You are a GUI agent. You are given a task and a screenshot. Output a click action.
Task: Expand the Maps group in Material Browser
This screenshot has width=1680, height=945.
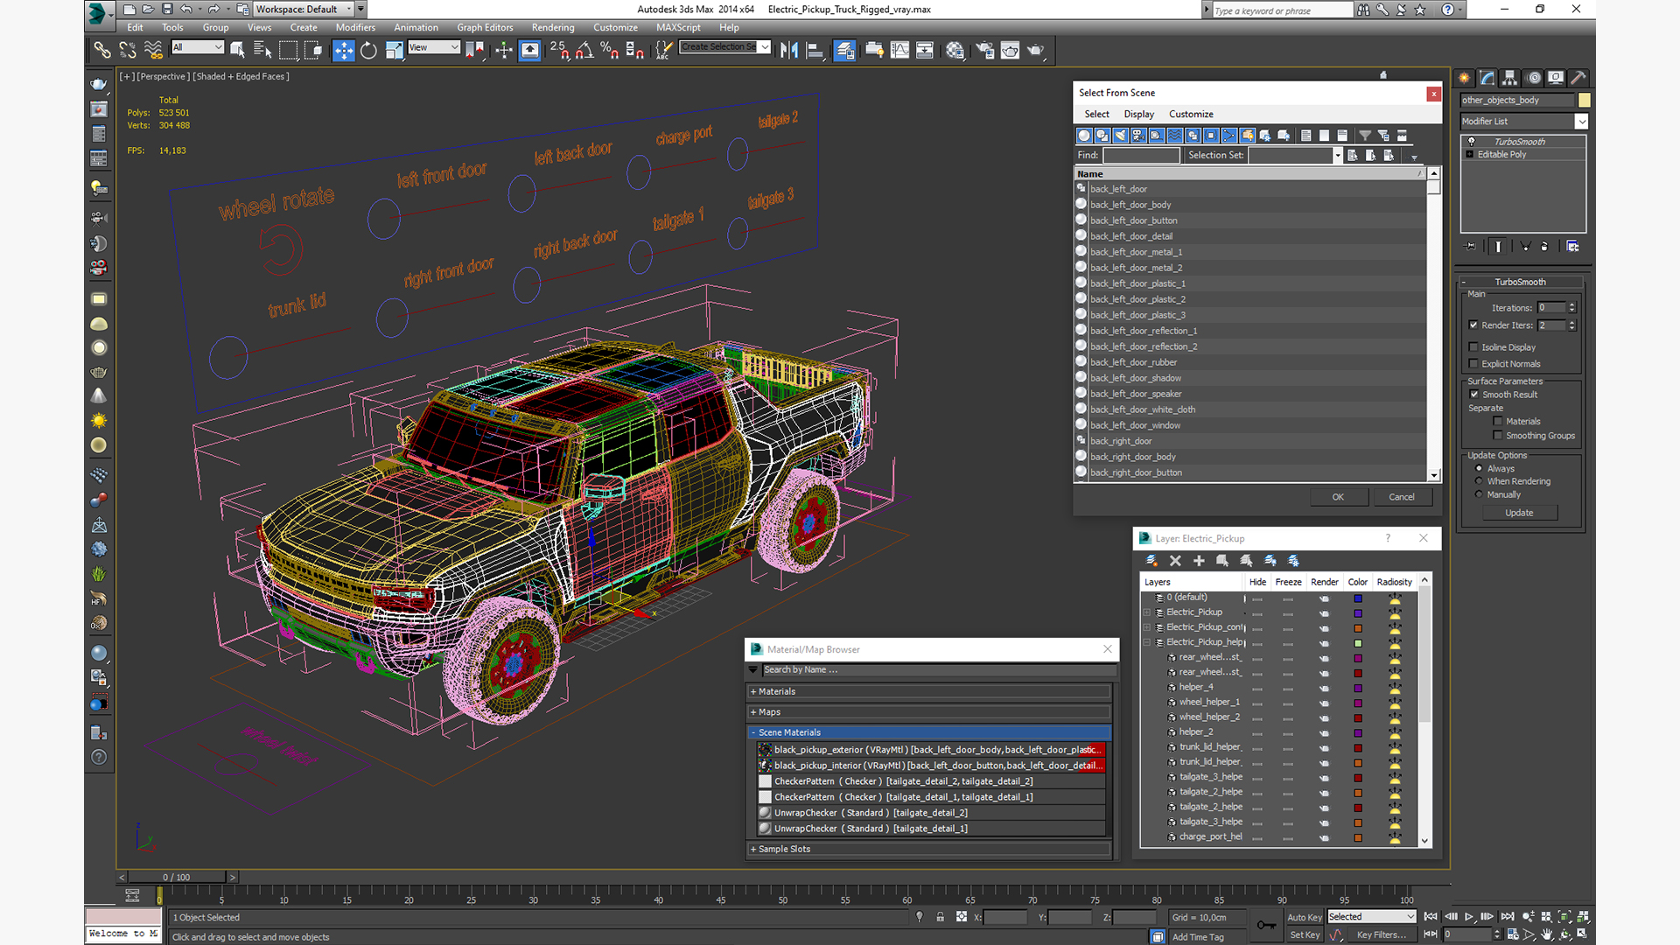930,712
